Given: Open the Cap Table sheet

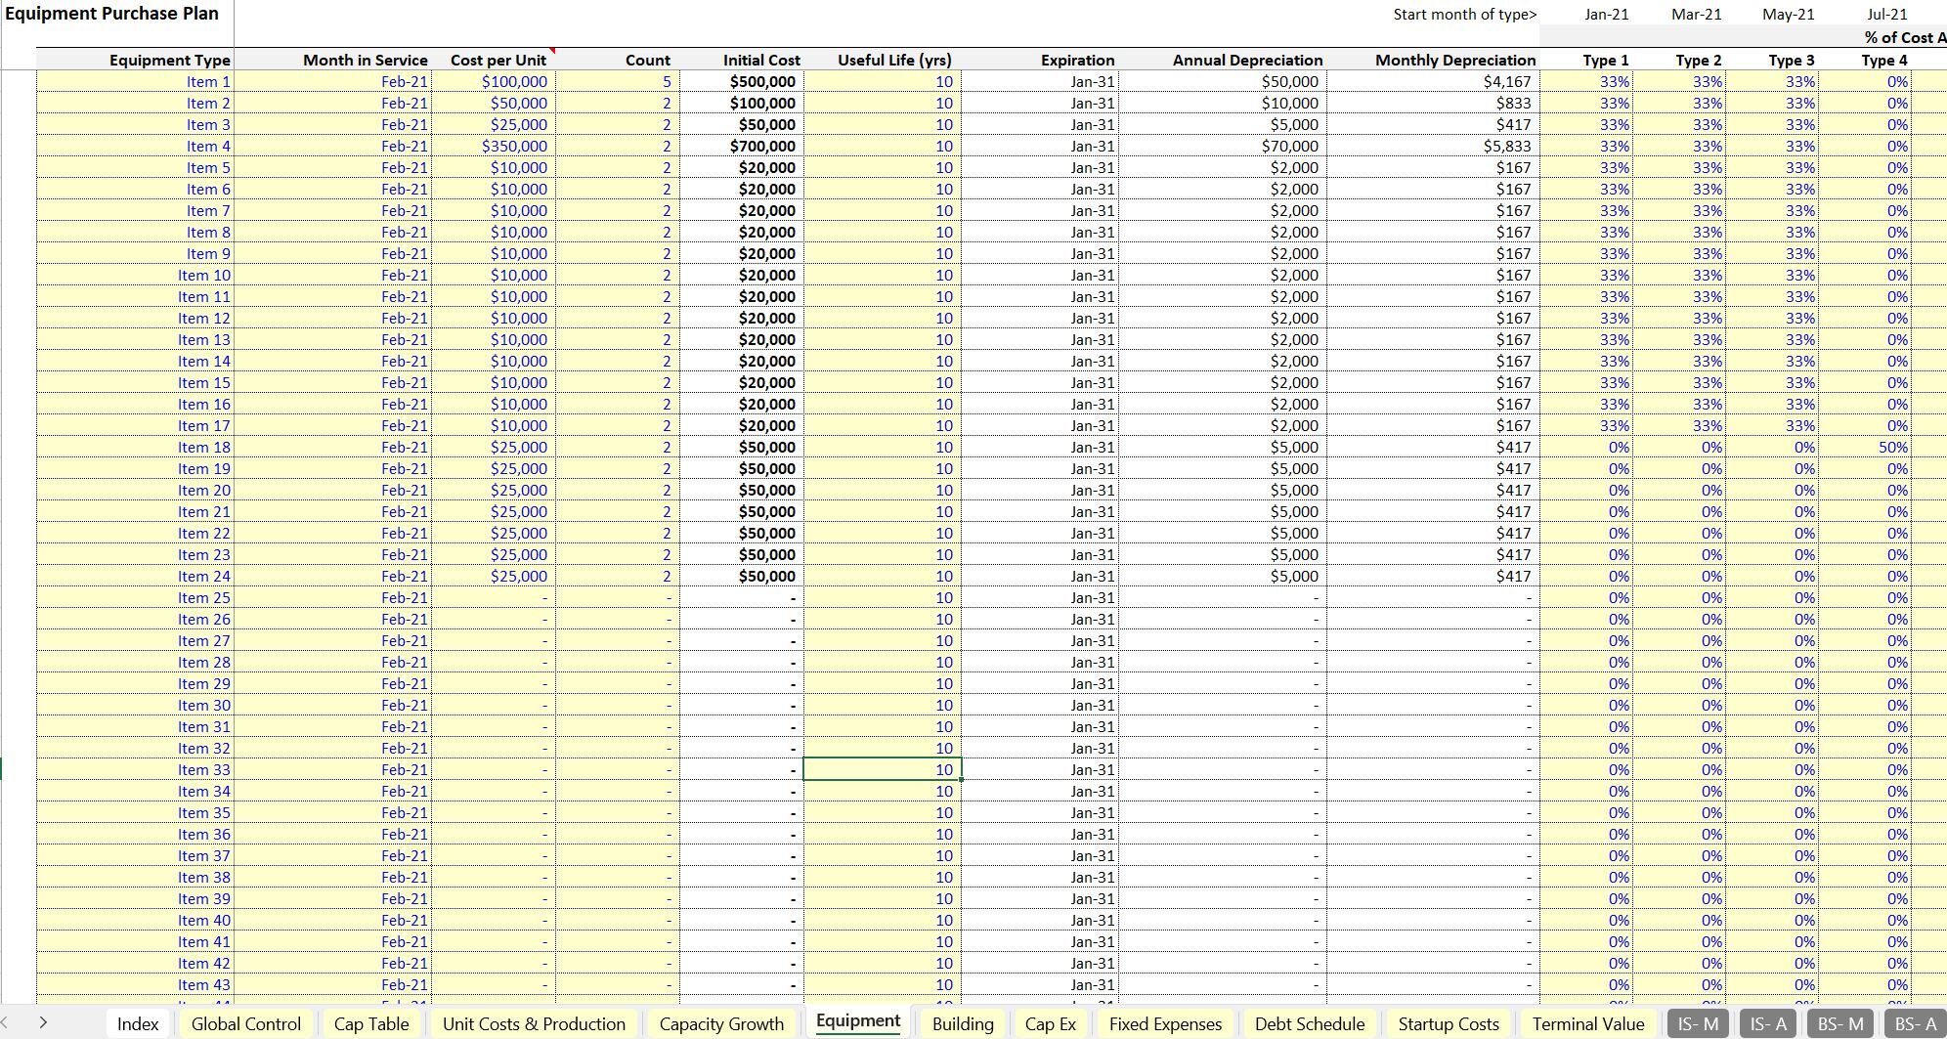Looking at the screenshot, I should point(371,1023).
